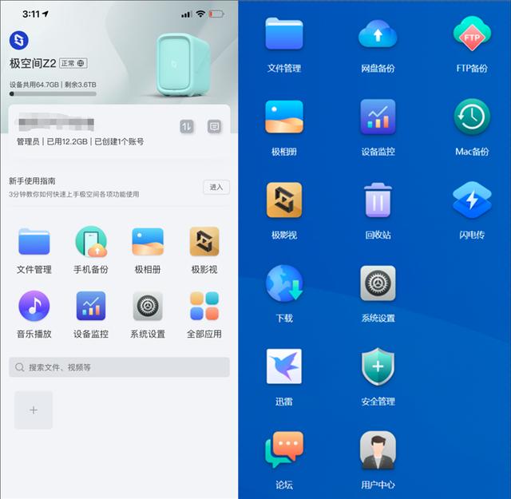
Task: Open 网盘备份 cloud backup icon
Action: 378,34
